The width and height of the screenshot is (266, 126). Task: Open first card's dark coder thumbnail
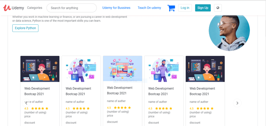point(40,69)
